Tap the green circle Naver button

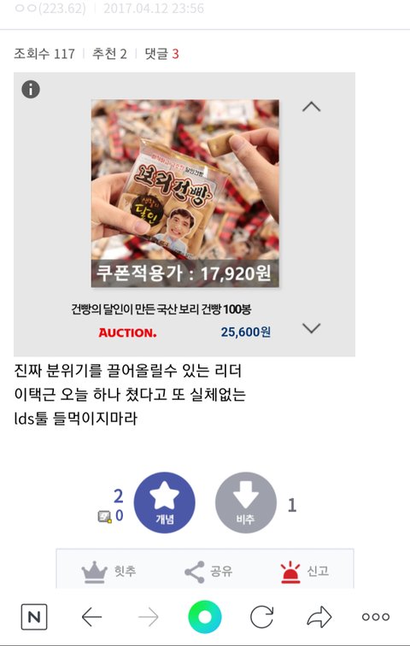coord(205,617)
